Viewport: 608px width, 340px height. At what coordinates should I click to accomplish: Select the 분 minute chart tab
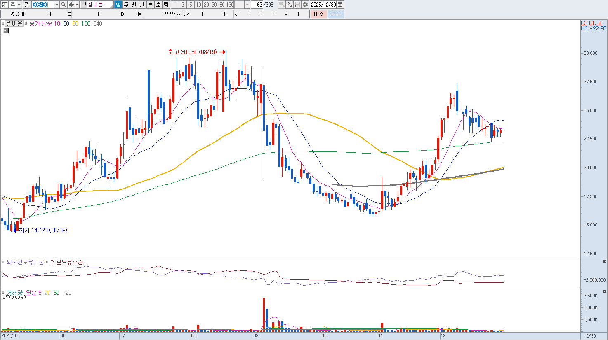[x=150, y=5]
